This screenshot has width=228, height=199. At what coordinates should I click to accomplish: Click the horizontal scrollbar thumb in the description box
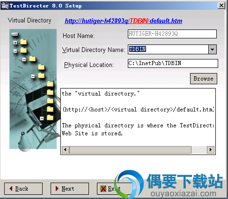130,150
